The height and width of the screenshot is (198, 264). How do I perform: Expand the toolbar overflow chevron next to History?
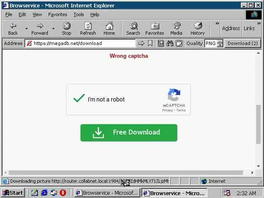click(x=217, y=24)
